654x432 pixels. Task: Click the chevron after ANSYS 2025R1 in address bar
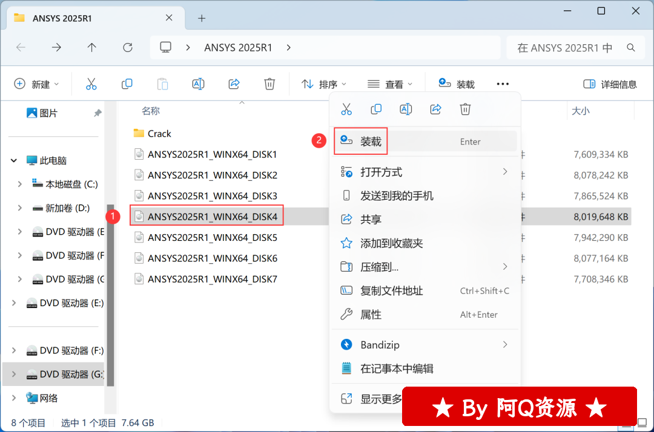[x=289, y=47]
